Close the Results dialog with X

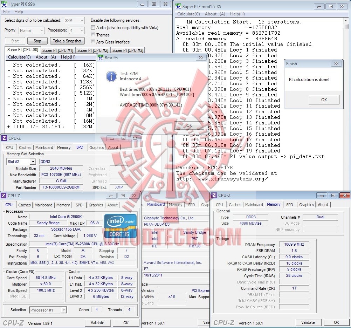(201, 57)
